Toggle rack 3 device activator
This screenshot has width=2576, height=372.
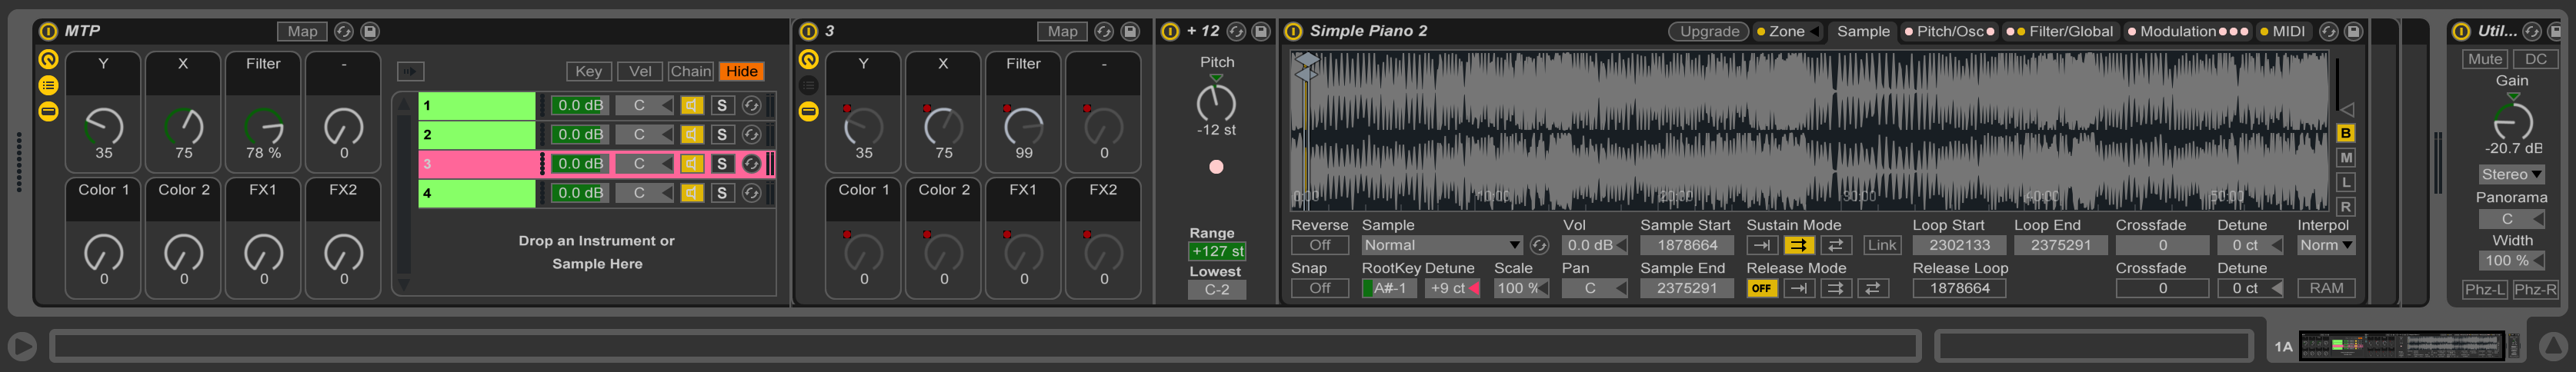808,31
